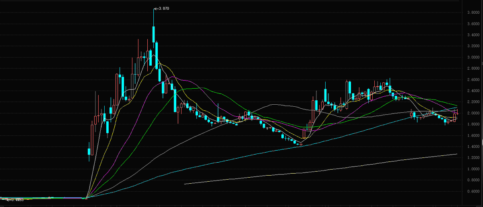Select the 0.6000 price axis label
483x207 pixels.
coord(473,191)
